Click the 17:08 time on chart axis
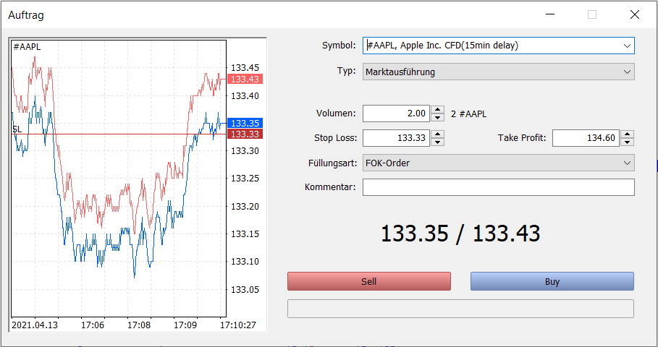 (139, 325)
